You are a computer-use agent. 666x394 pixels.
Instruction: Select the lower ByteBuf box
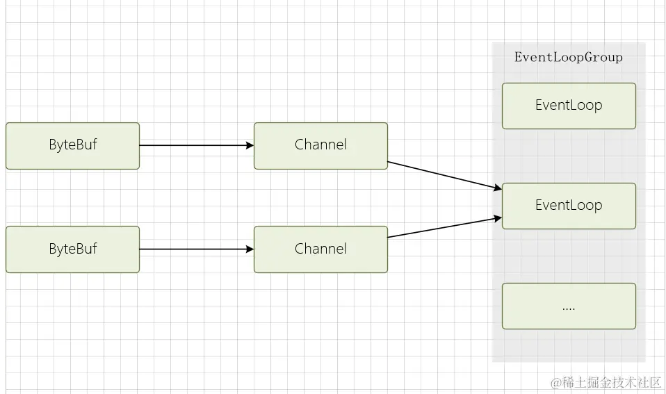[x=72, y=249]
